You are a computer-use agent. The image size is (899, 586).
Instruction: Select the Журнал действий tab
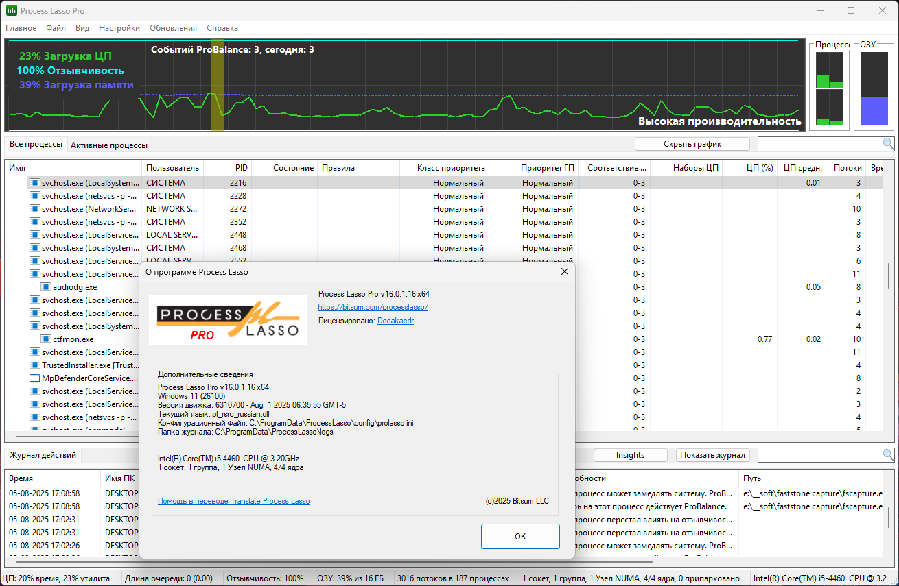(x=42, y=455)
